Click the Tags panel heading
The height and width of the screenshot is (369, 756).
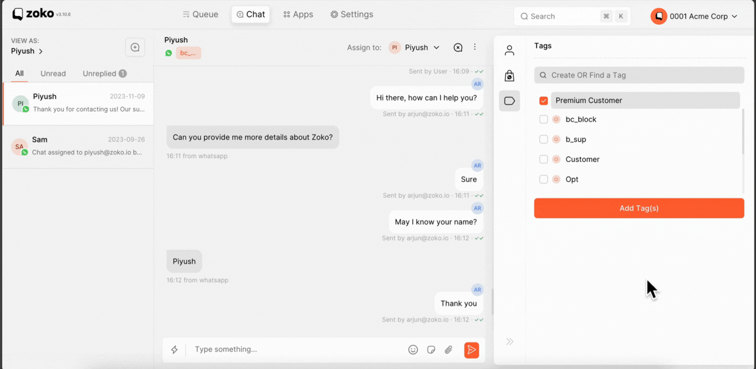click(x=543, y=46)
